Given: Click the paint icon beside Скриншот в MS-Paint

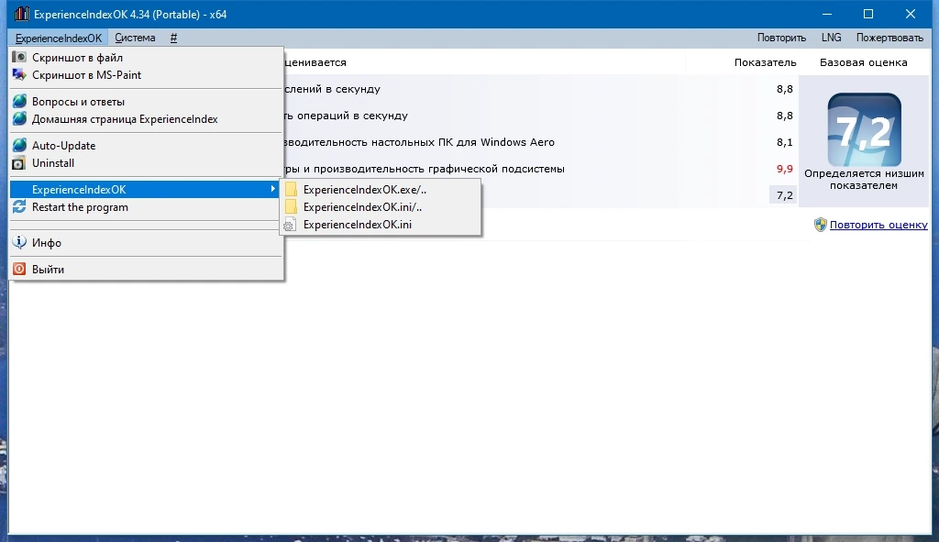Looking at the screenshot, I should pos(19,75).
